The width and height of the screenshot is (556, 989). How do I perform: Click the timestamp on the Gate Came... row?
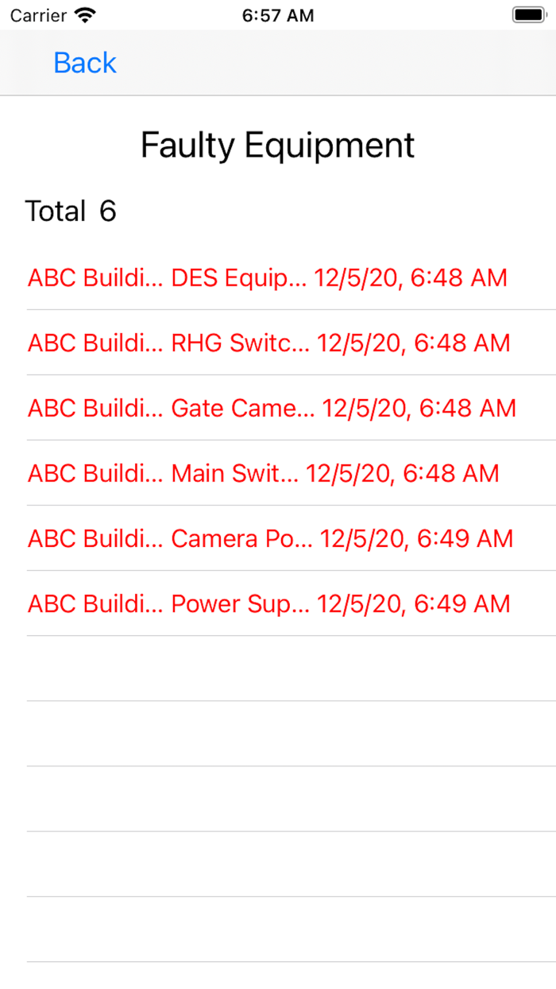coord(419,408)
